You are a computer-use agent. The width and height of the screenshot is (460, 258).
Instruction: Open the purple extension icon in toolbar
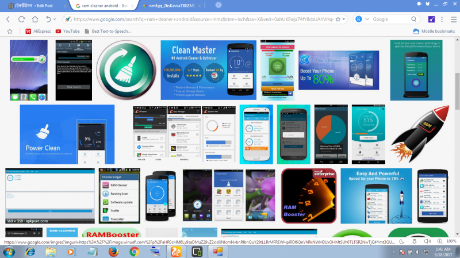431,20
